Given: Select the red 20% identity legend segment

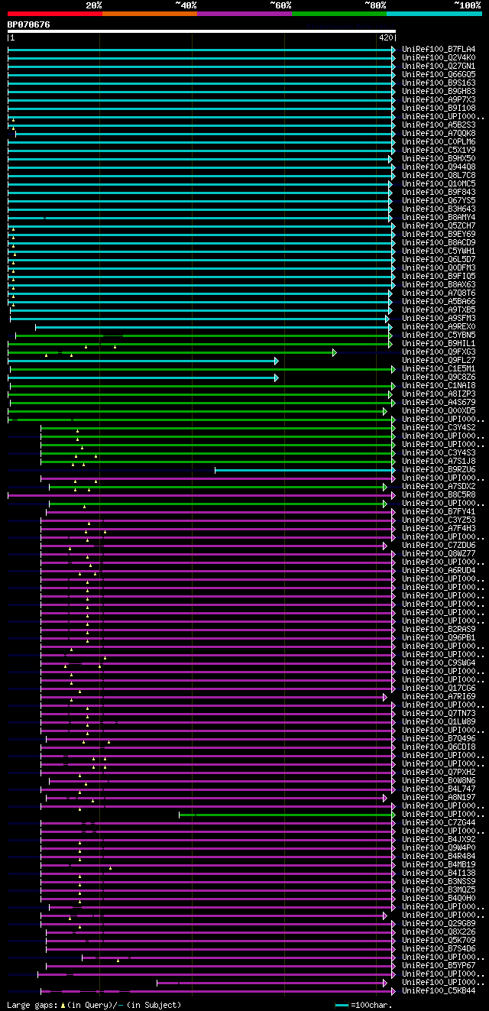Looking at the screenshot, I should point(55,13).
